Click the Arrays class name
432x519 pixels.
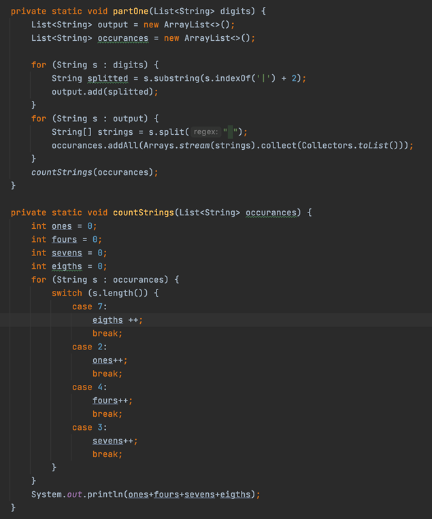(159, 146)
